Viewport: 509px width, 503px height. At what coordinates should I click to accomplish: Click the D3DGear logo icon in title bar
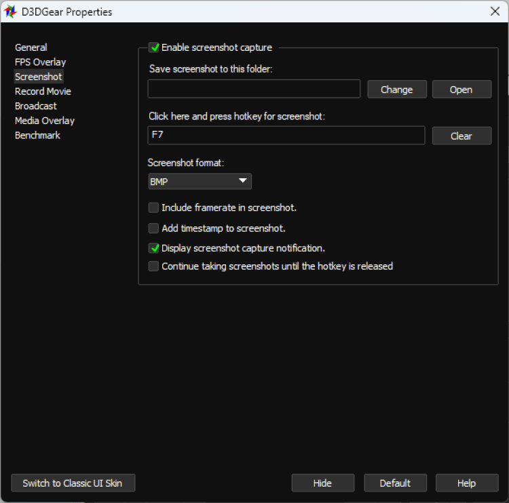pos(10,12)
